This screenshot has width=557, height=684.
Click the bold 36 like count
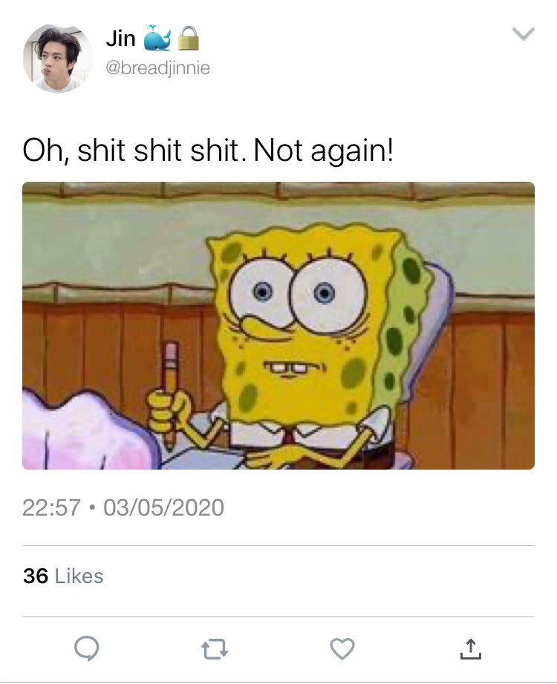36,576
